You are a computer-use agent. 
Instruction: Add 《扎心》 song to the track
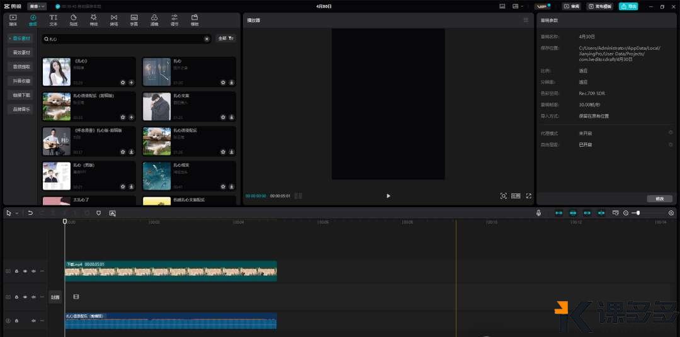point(132,83)
